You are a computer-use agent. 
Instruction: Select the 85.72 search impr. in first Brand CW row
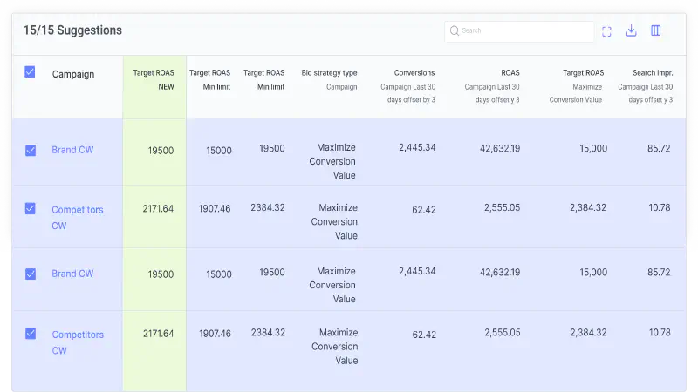coord(659,148)
